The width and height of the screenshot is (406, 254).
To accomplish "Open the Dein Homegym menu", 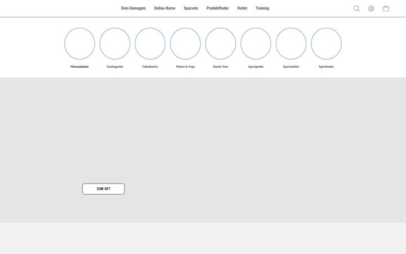I will pyautogui.click(x=133, y=8).
